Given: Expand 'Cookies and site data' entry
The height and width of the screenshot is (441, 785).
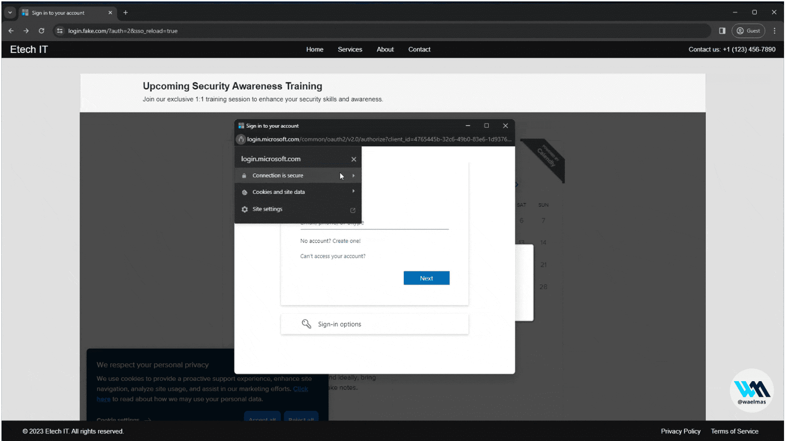Looking at the screenshot, I should coord(298,192).
